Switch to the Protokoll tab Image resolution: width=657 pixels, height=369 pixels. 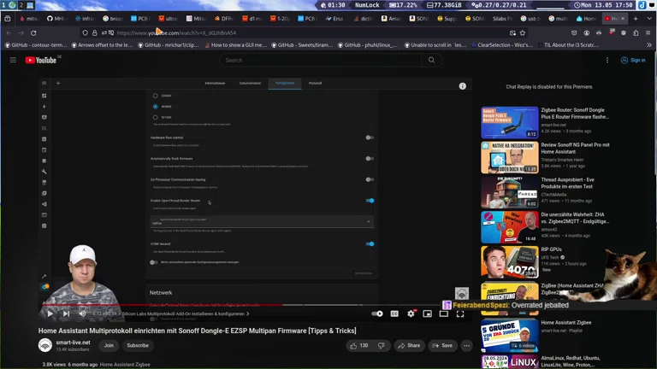point(315,83)
